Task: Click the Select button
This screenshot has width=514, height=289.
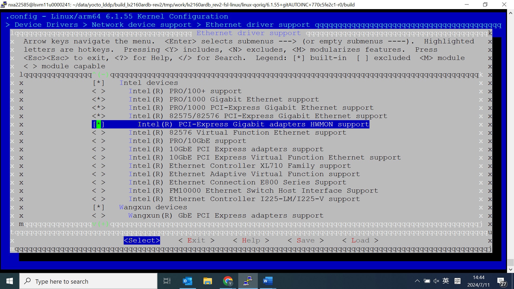Action: [x=142, y=240]
